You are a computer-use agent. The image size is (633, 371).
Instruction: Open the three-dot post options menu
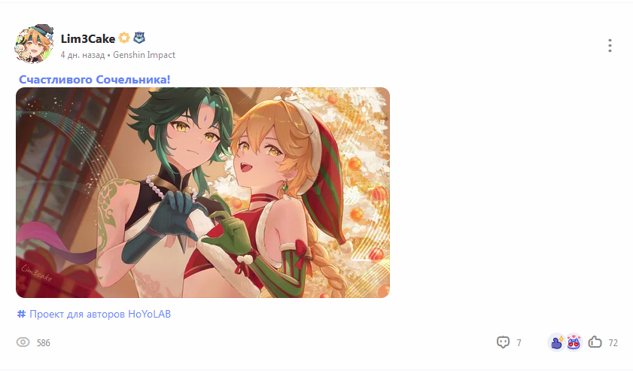pos(610,46)
